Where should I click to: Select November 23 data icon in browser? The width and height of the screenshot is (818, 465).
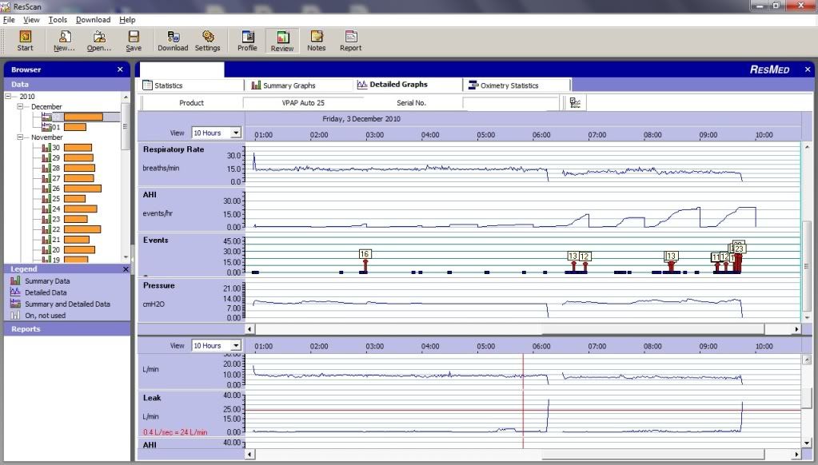coord(46,220)
